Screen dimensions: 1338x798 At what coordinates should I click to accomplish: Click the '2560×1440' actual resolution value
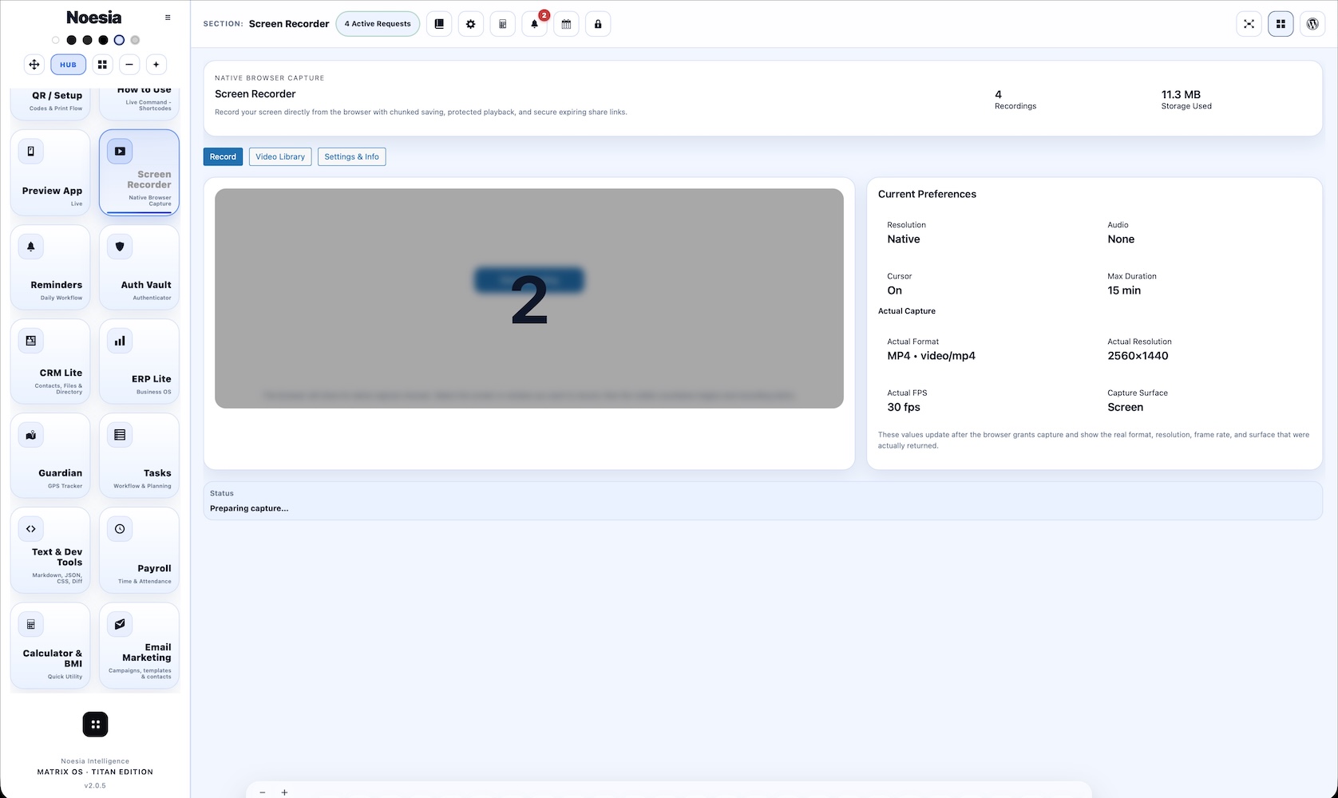(x=1138, y=356)
